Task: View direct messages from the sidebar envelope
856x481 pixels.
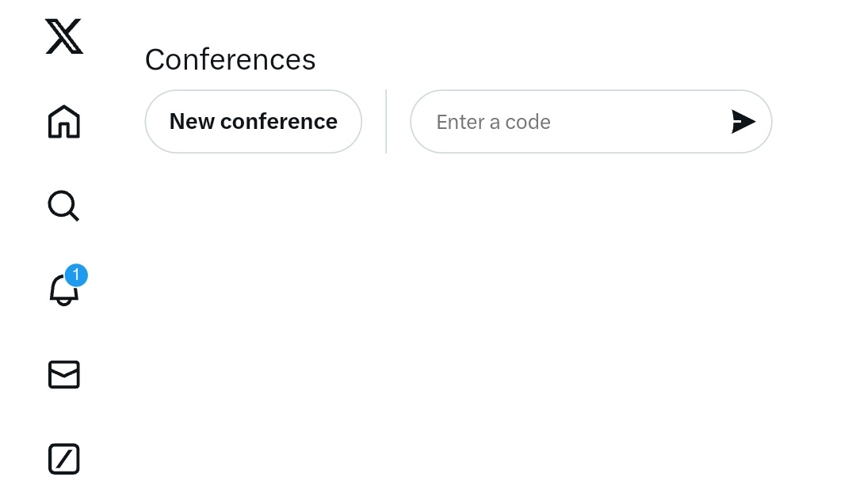Action: pyautogui.click(x=64, y=374)
